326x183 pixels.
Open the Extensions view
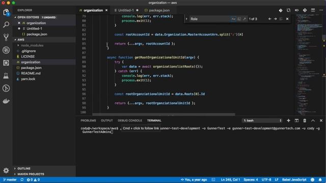(6, 63)
